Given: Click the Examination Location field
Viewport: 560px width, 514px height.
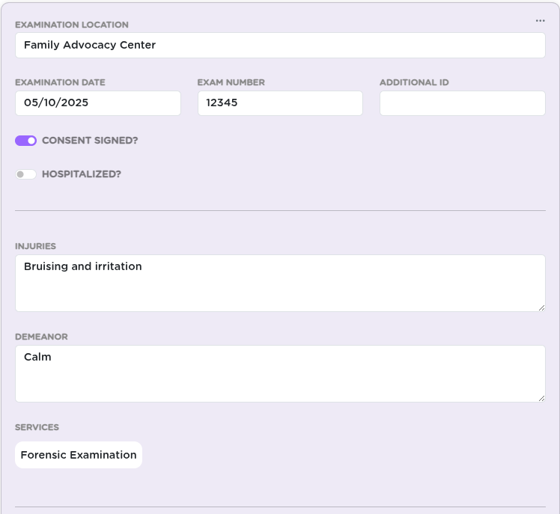Looking at the screenshot, I should [x=280, y=46].
